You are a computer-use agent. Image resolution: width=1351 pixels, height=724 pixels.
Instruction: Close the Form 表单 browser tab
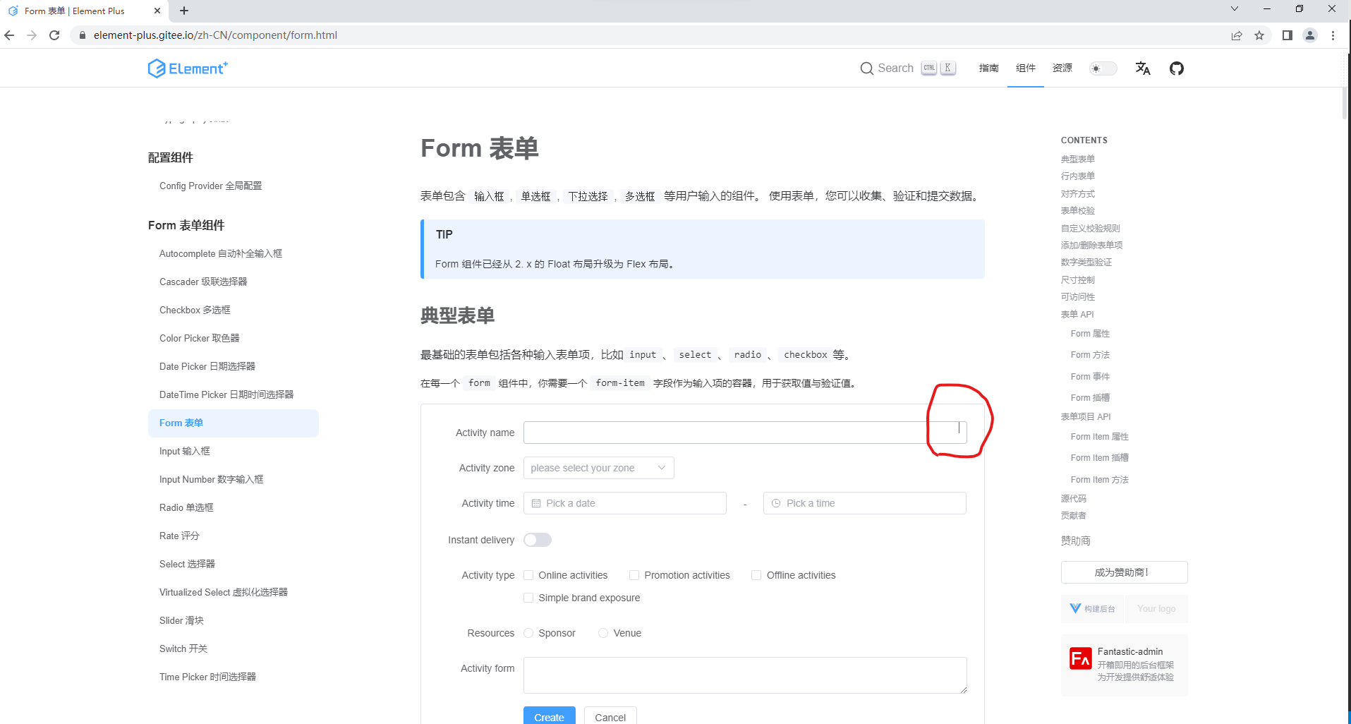tap(157, 11)
